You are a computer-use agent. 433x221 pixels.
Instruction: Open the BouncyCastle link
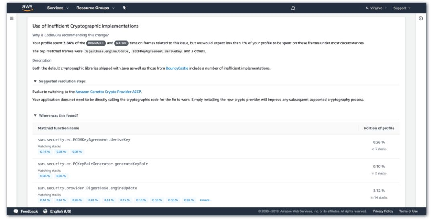(177, 68)
